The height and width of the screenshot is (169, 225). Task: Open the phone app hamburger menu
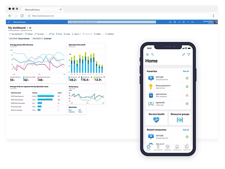click(147, 54)
